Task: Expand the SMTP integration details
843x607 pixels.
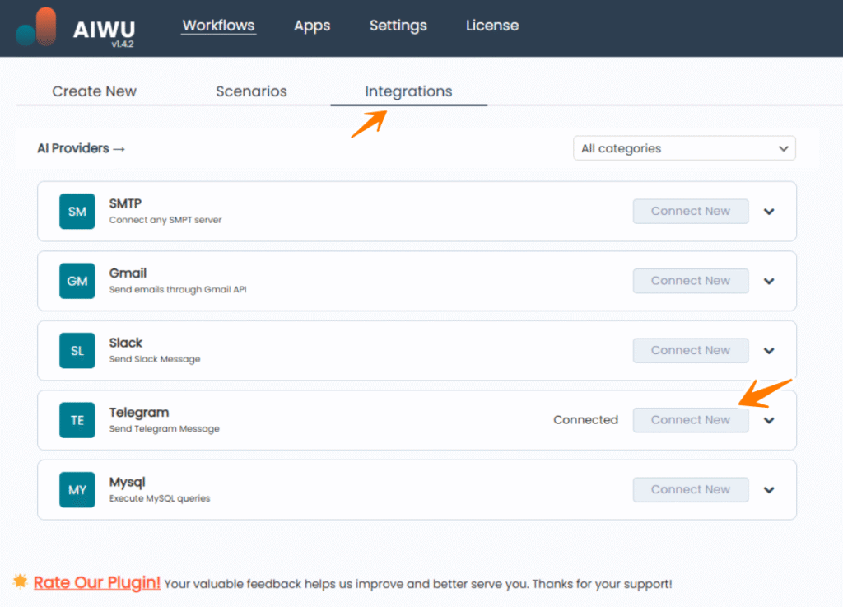Action: point(769,211)
